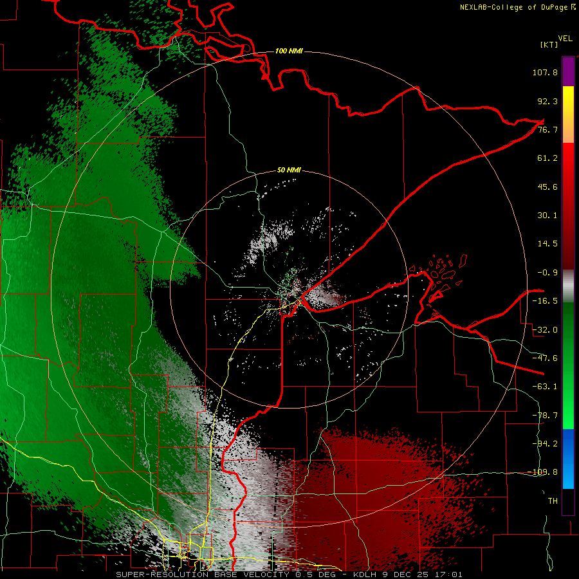Click the 30.1 velocity scale value

tap(547, 216)
